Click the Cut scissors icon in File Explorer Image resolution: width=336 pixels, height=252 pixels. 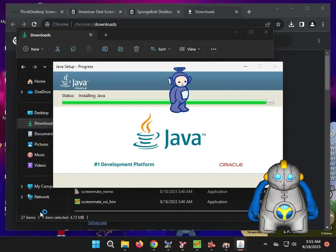point(58,49)
